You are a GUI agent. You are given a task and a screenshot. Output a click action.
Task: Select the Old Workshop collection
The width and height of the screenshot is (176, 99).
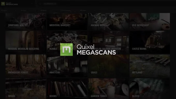(150, 22)
